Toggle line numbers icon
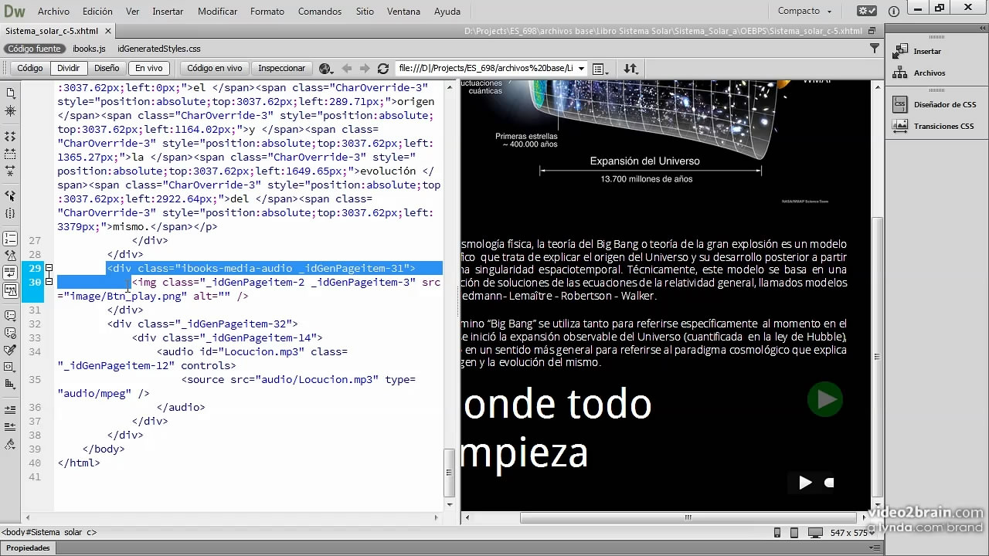The height and width of the screenshot is (556, 989). tap(10, 239)
